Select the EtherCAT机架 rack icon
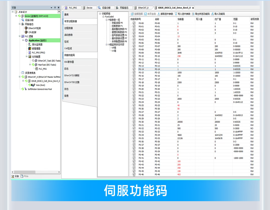The width and height of the screenshot is (270, 210). 26,28
